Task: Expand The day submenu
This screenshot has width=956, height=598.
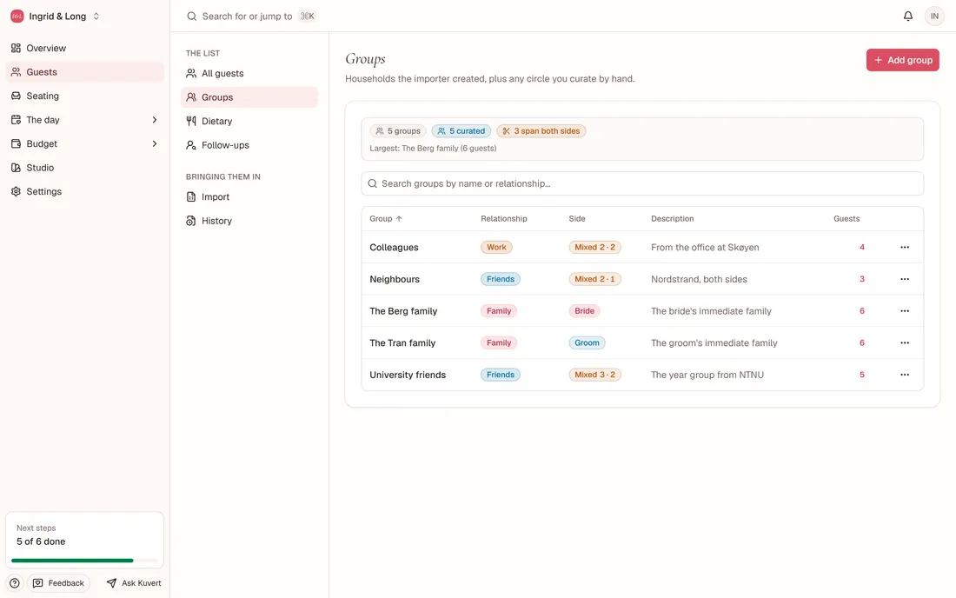Action: pyautogui.click(x=154, y=120)
